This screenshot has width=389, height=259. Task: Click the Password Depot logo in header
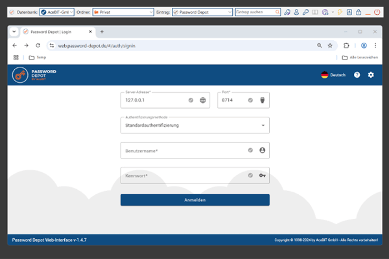click(34, 75)
